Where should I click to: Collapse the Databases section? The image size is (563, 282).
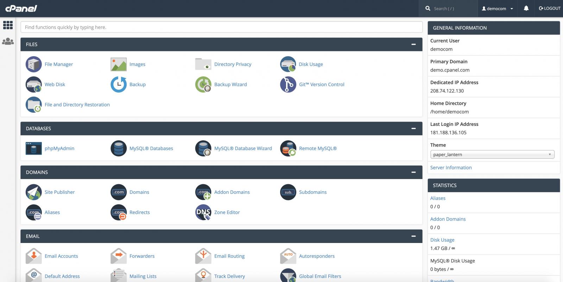pyautogui.click(x=413, y=129)
